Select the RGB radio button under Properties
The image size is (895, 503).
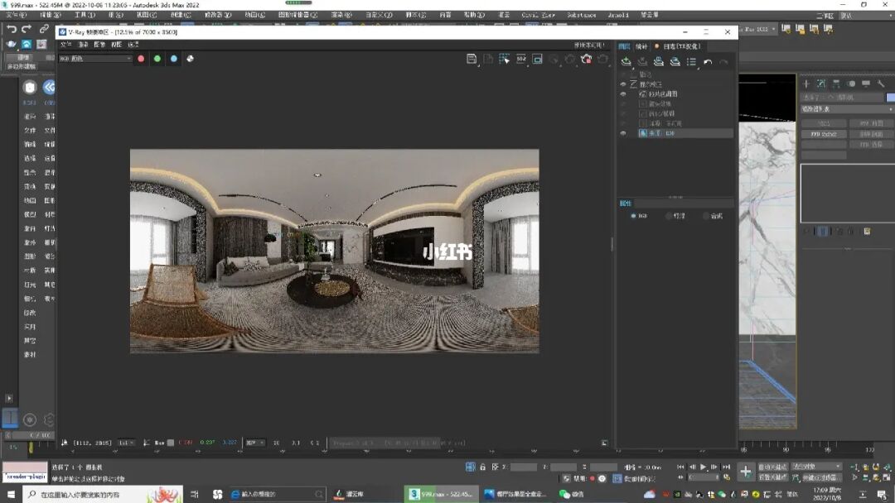pos(634,216)
